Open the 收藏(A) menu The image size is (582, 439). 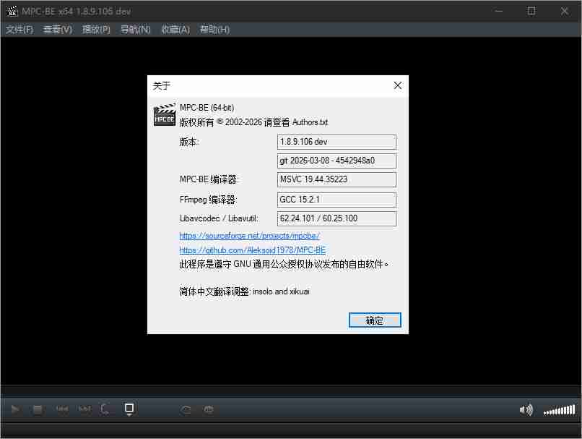click(x=175, y=30)
